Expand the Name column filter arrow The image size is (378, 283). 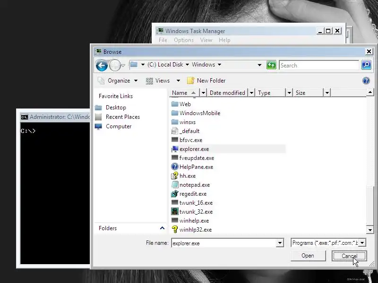coord(203,92)
